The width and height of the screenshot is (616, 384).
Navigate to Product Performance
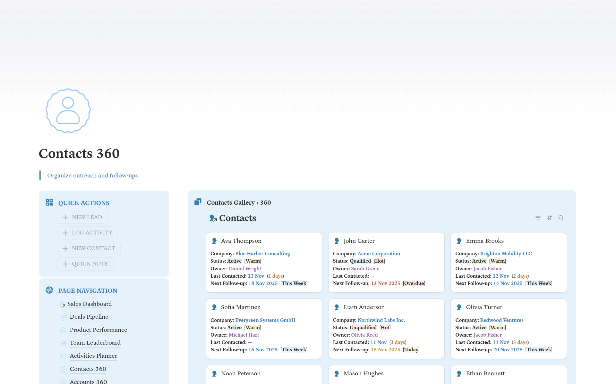(98, 330)
